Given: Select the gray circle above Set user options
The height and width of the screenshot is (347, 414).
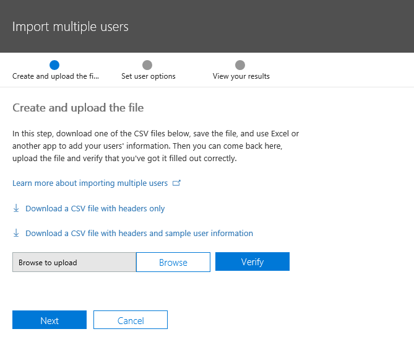Looking at the screenshot, I should pyautogui.click(x=147, y=64).
